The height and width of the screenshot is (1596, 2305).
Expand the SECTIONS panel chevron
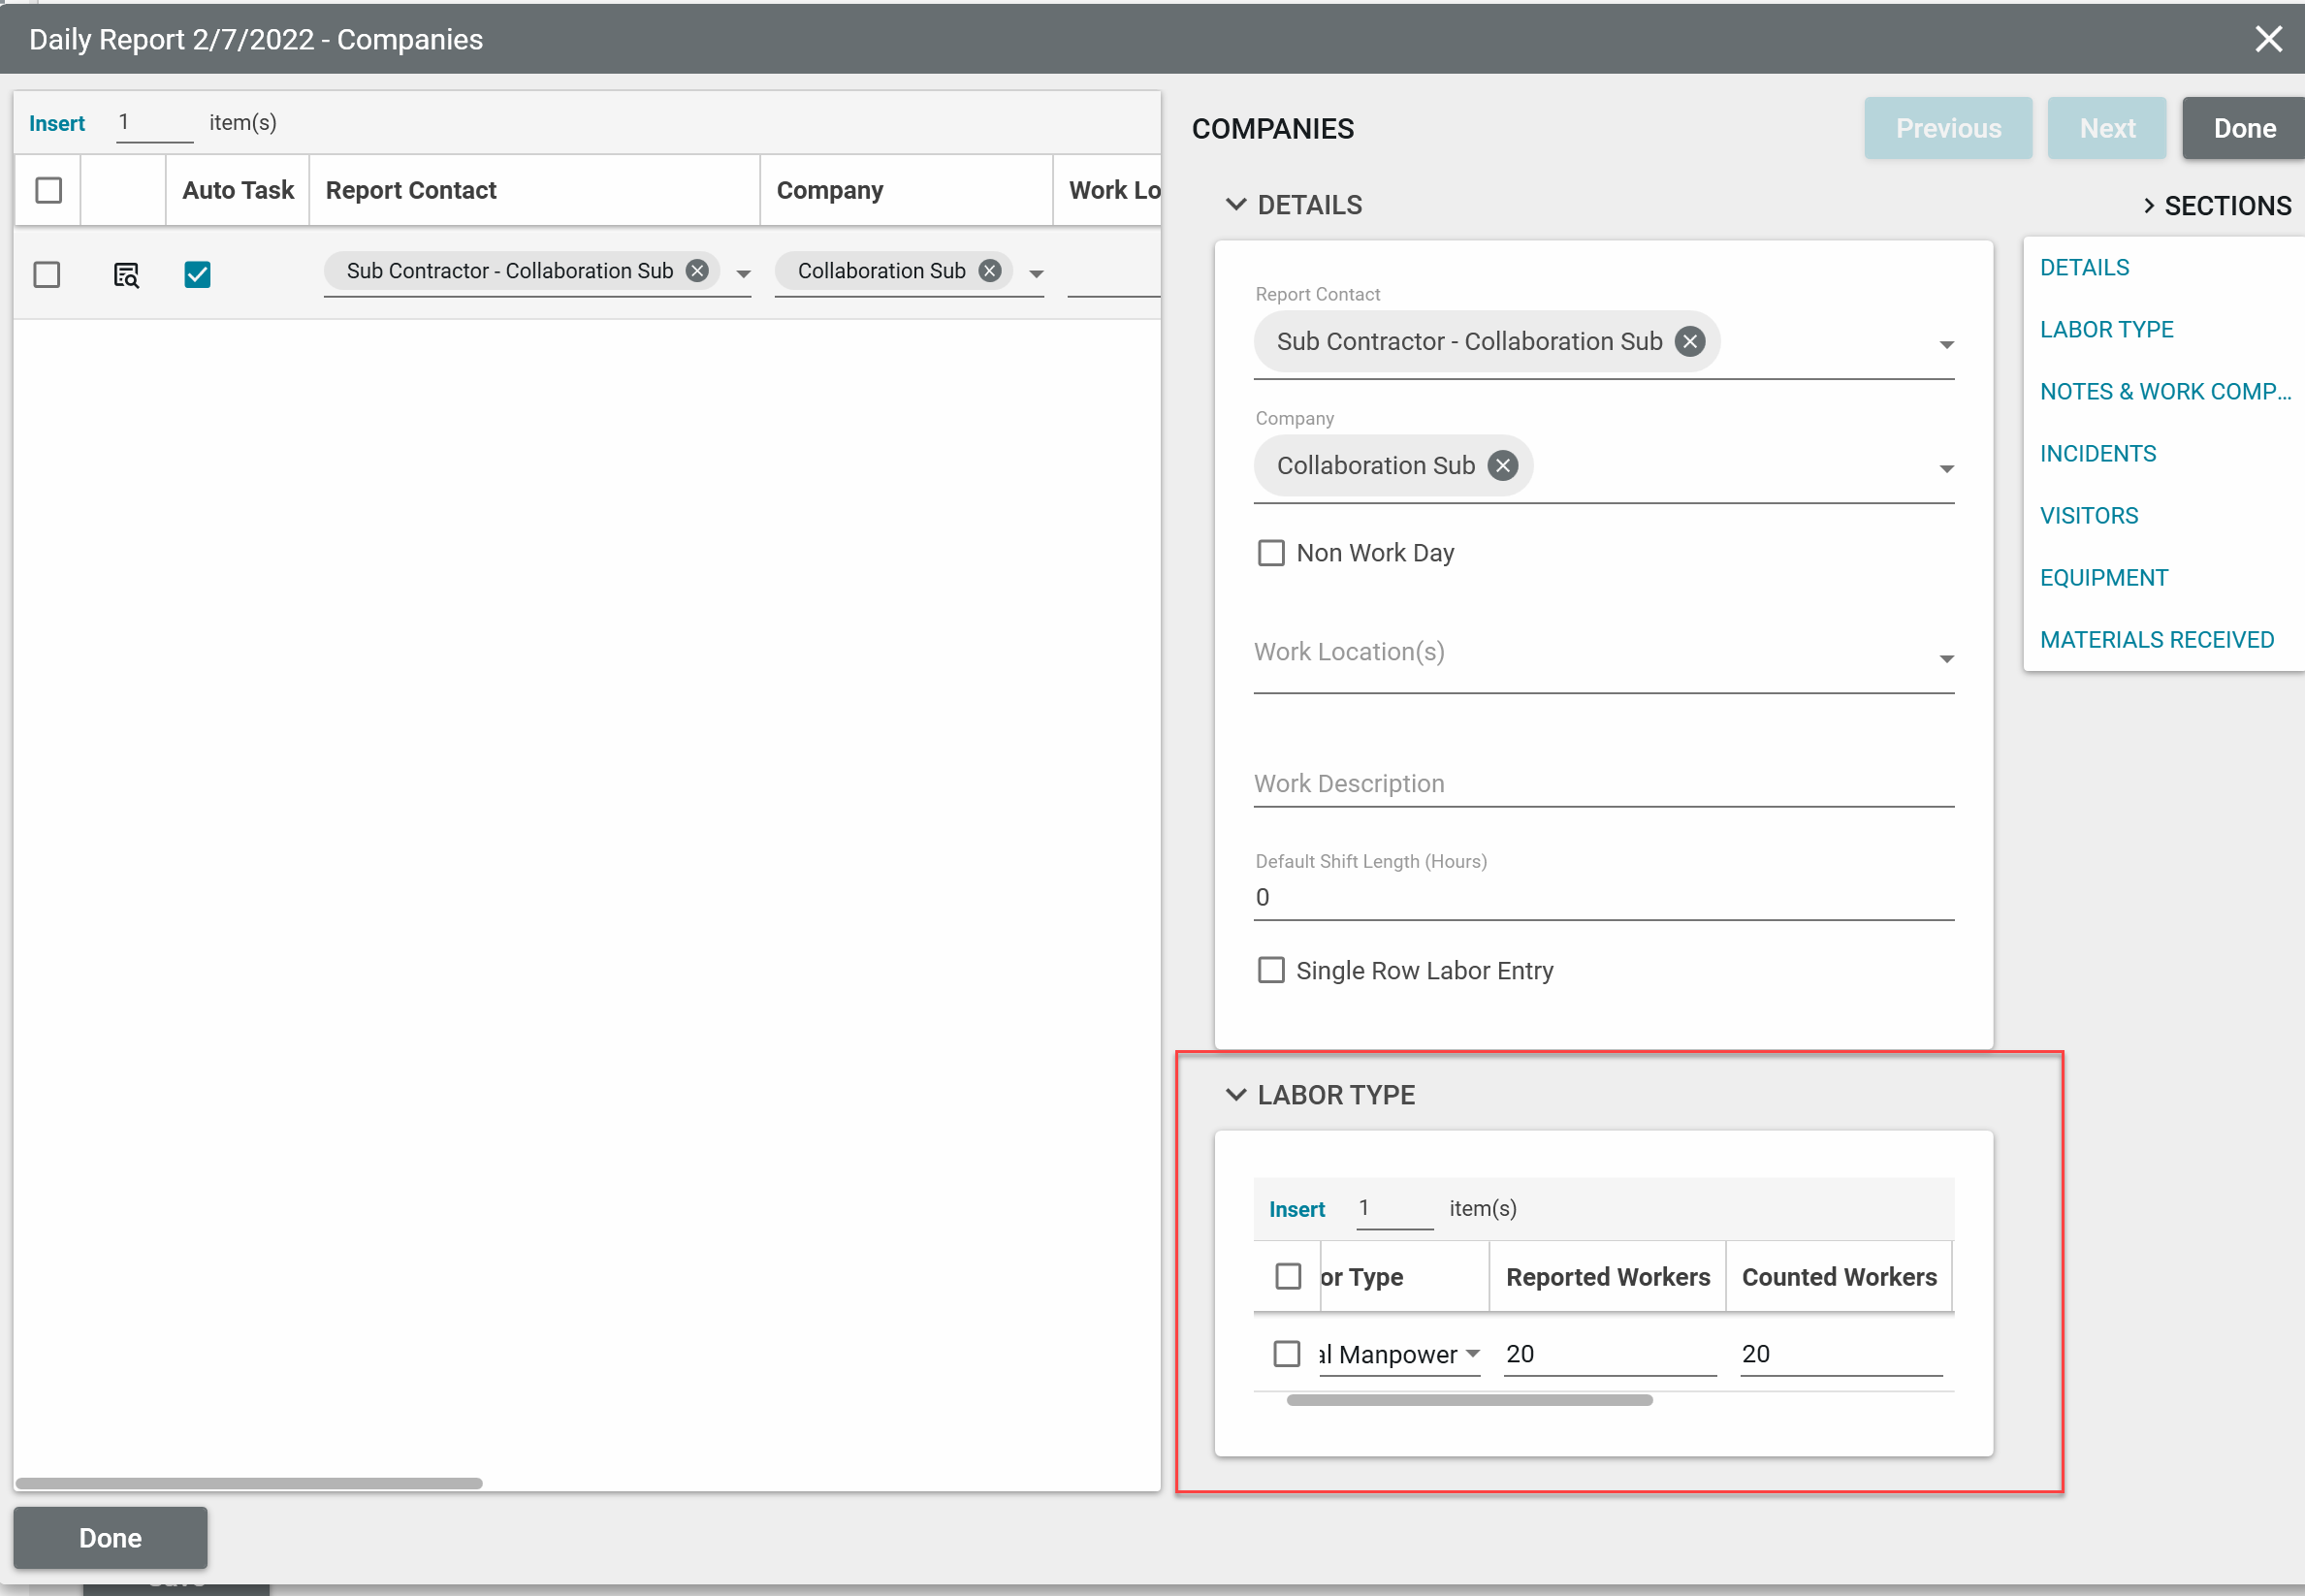[2148, 206]
